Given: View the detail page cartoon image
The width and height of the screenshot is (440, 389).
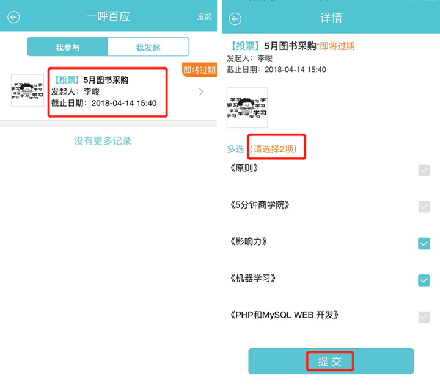Looking at the screenshot, I should 248,107.
